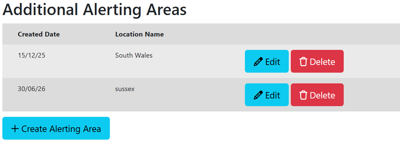Click the word Delete in the South Wales row
400x150 pixels.
click(x=323, y=62)
